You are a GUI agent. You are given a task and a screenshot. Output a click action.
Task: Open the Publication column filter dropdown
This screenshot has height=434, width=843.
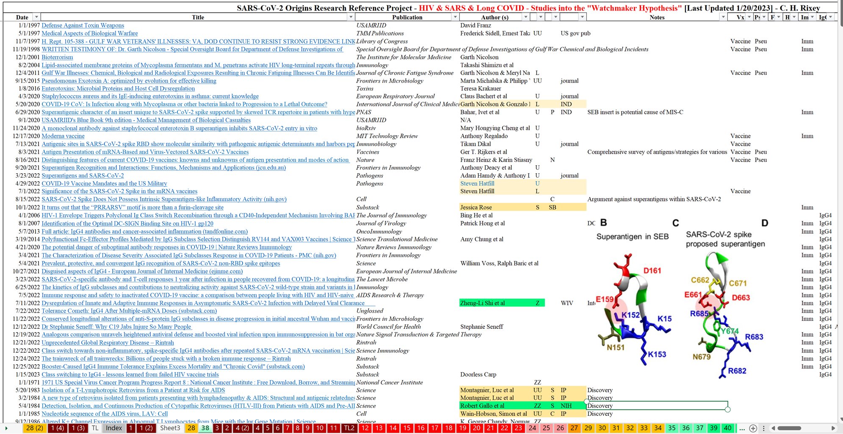point(455,17)
